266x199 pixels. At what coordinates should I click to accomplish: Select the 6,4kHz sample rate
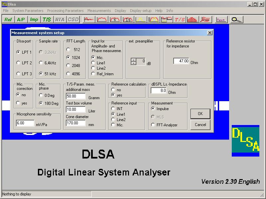[x=48, y=63]
